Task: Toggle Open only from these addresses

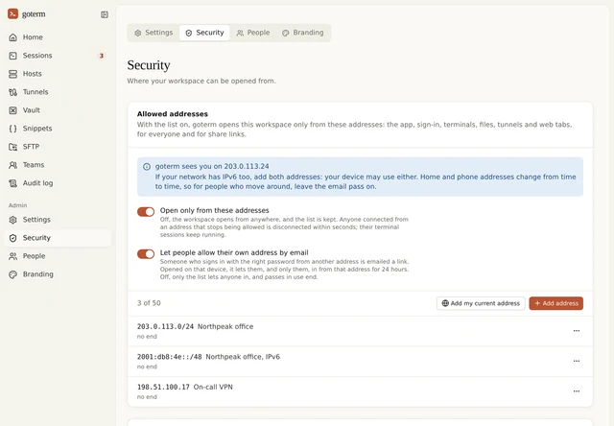Action: (x=146, y=212)
